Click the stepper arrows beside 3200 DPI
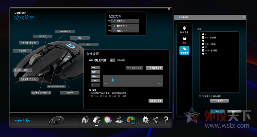Viewport: 257px width, 137px height. click(x=99, y=81)
